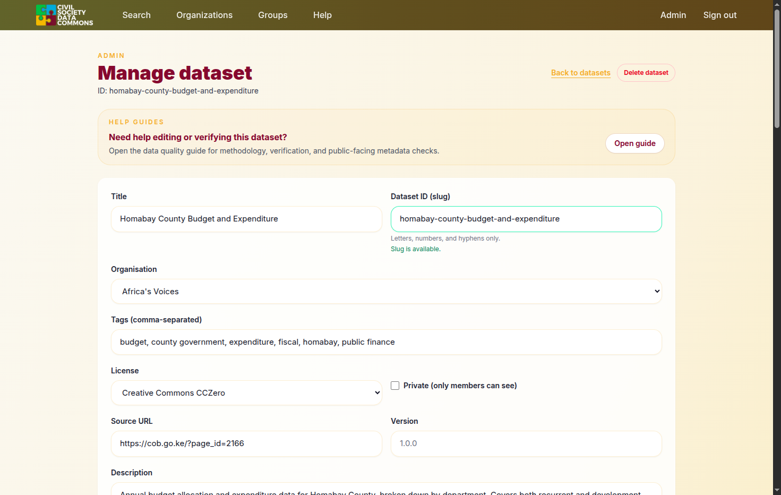Viewport: 781px width, 495px height.
Task: Follow the Back to datasets link
Action: (581, 73)
